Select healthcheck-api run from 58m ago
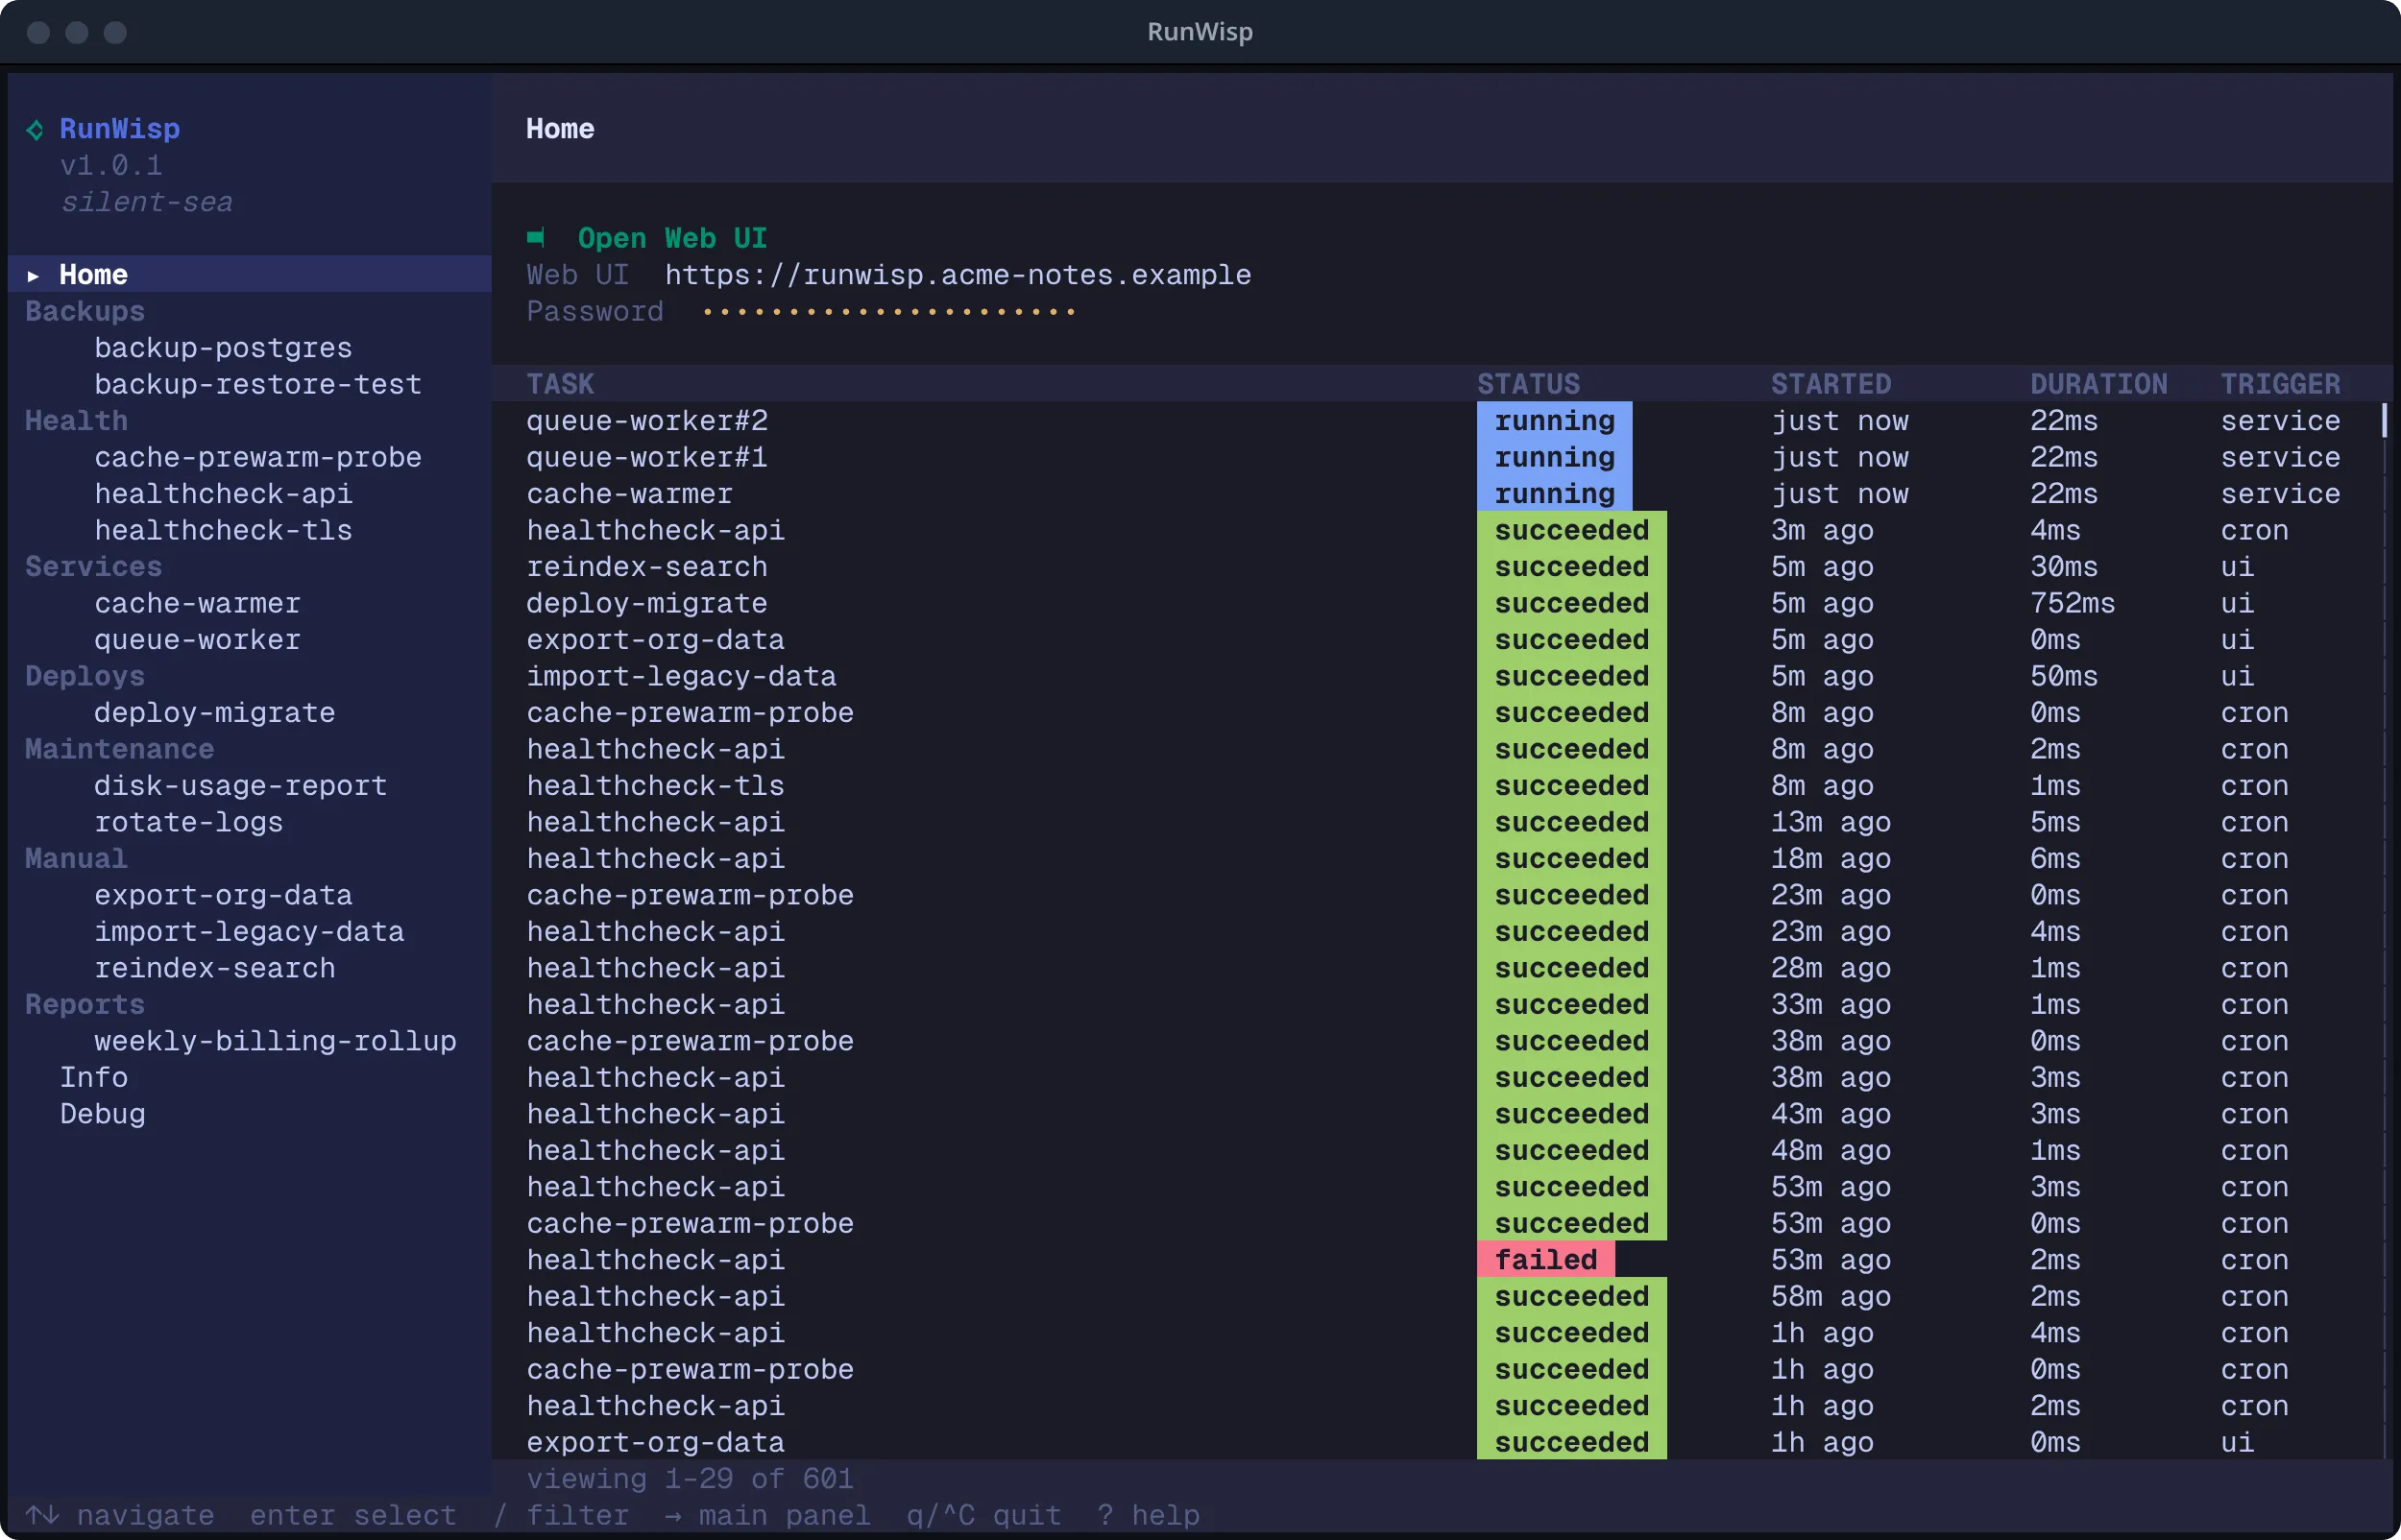2401x1540 pixels. tap(1435, 1297)
